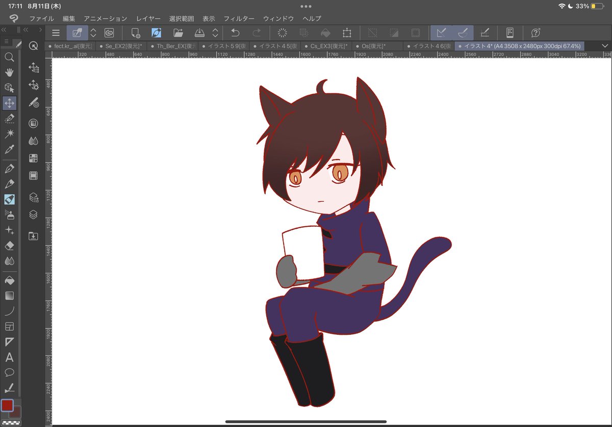Switch to the Cs_EX3[復元]* tab

point(328,46)
